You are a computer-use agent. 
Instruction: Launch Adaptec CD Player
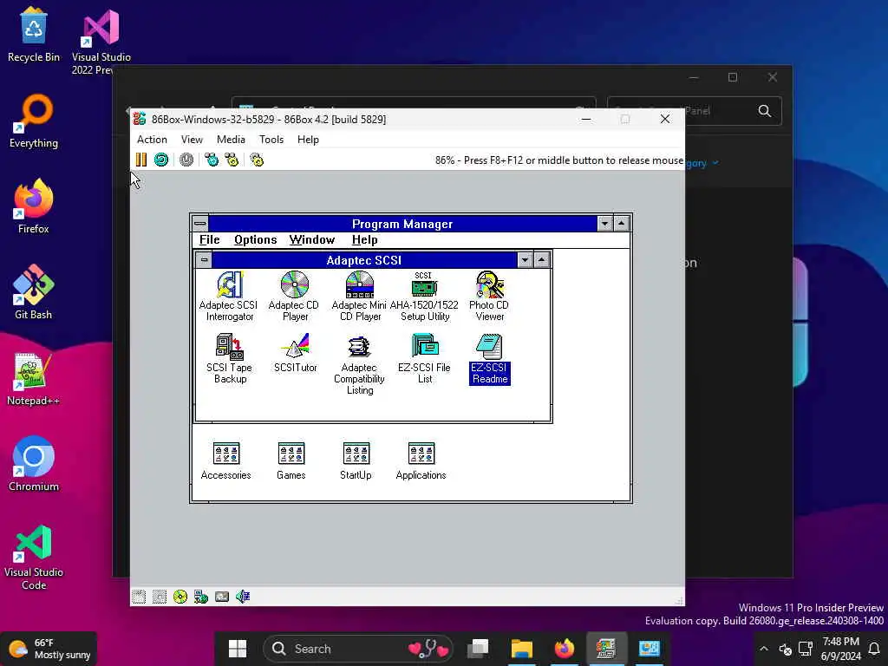(295, 297)
